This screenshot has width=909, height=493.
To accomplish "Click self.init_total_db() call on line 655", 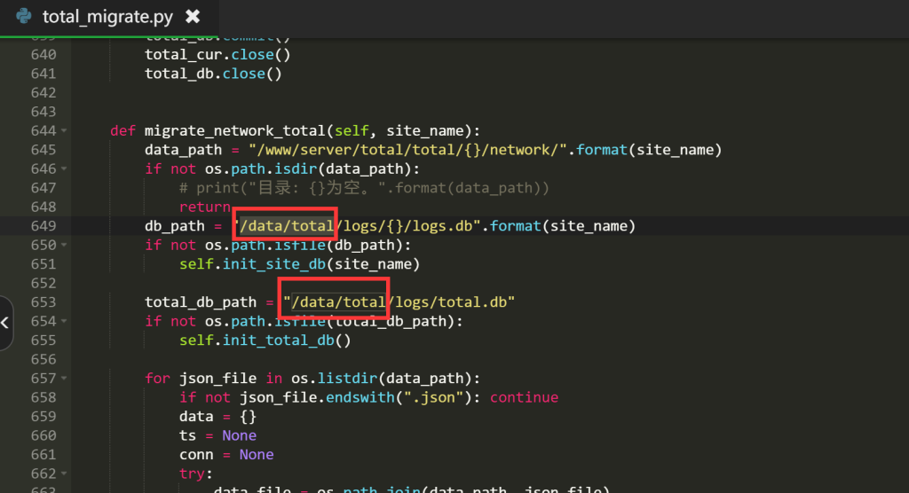I will tap(265, 340).
